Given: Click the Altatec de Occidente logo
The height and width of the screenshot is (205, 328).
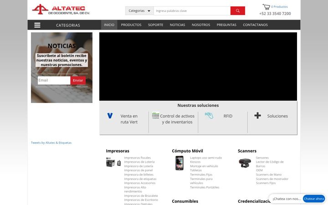Looking at the screenshot, I should click(x=61, y=10).
